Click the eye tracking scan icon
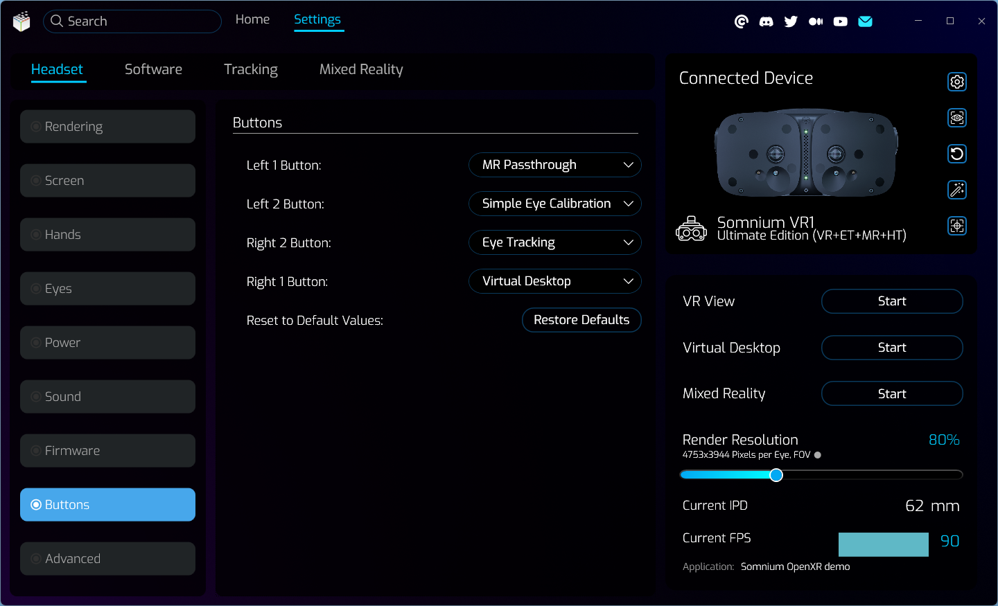Viewport: 998px width, 606px height. tap(957, 118)
